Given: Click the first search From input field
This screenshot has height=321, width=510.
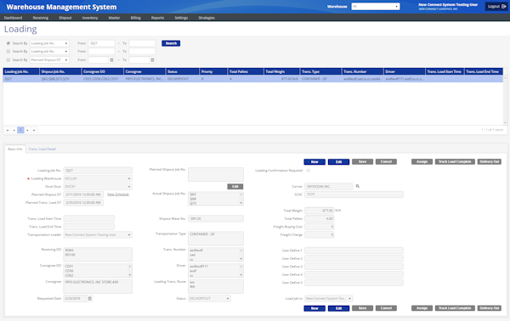Looking at the screenshot, I should tap(101, 43).
